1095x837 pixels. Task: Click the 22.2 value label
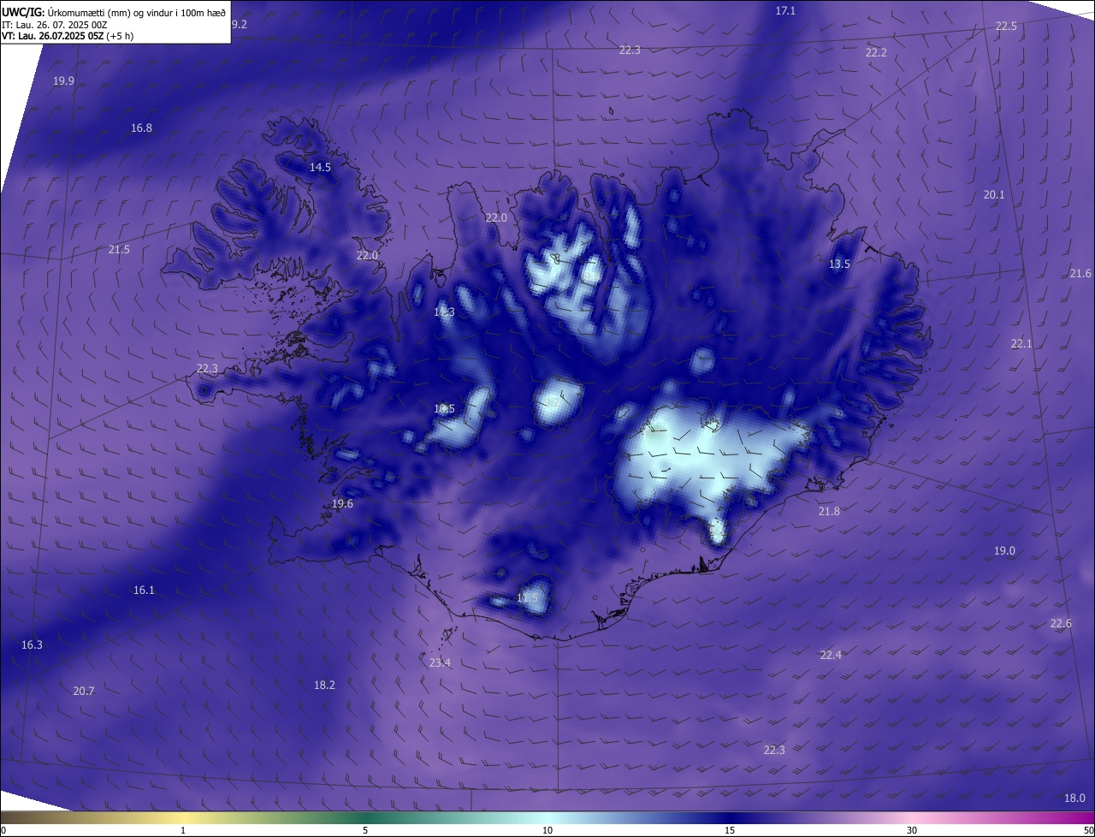click(x=876, y=53)
